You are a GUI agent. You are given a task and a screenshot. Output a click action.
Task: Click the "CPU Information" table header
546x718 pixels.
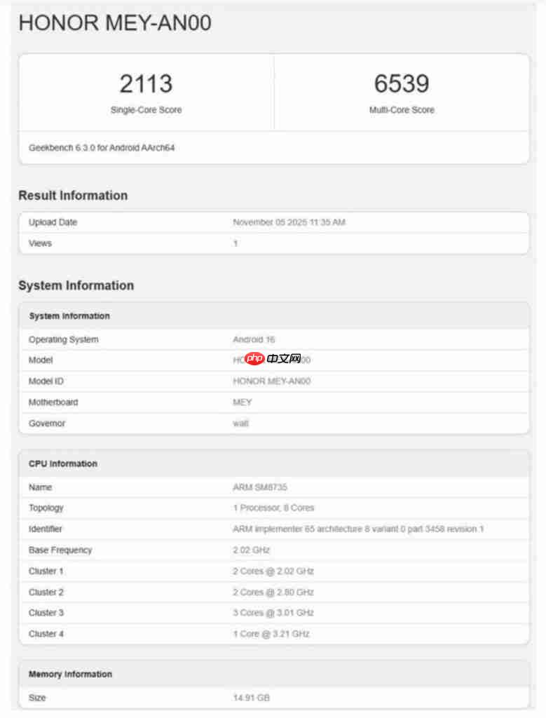(x=274, y=464)
